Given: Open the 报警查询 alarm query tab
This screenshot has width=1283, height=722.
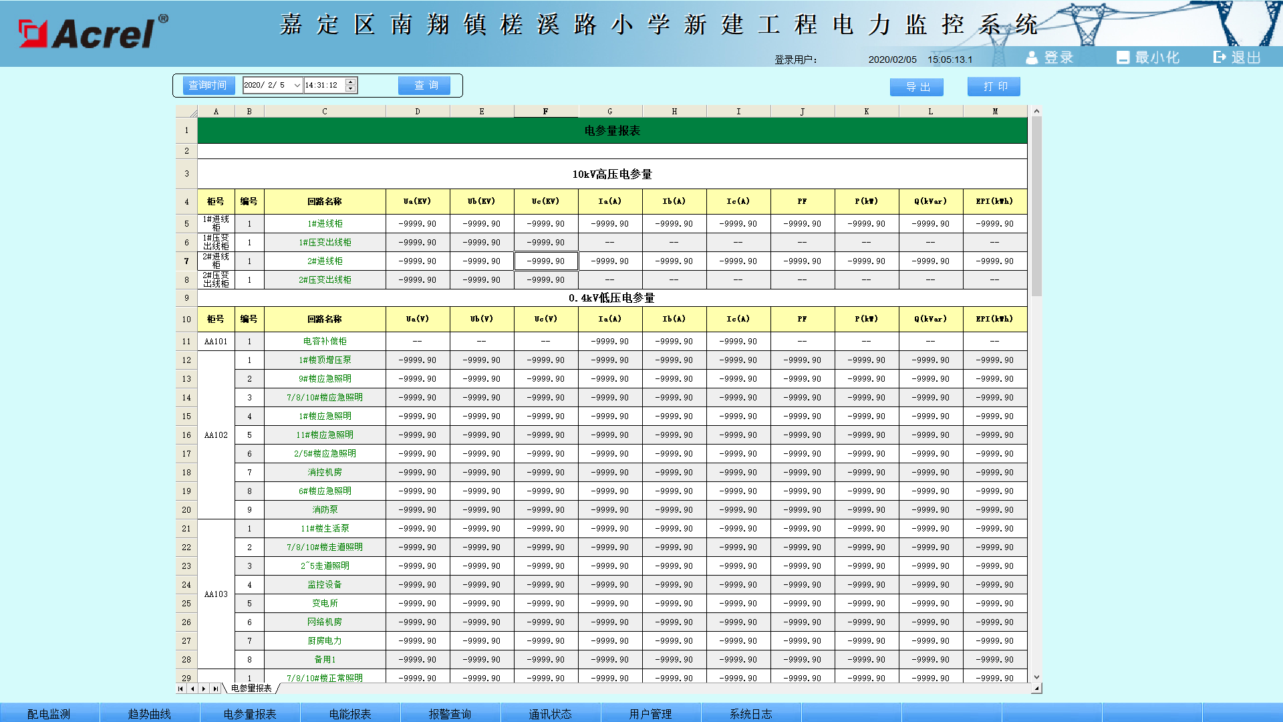Looking at the screenshot, I should 450,713.
